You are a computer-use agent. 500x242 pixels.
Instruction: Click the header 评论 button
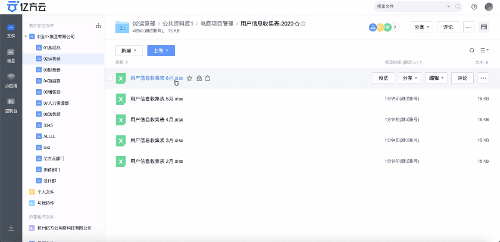447,27
